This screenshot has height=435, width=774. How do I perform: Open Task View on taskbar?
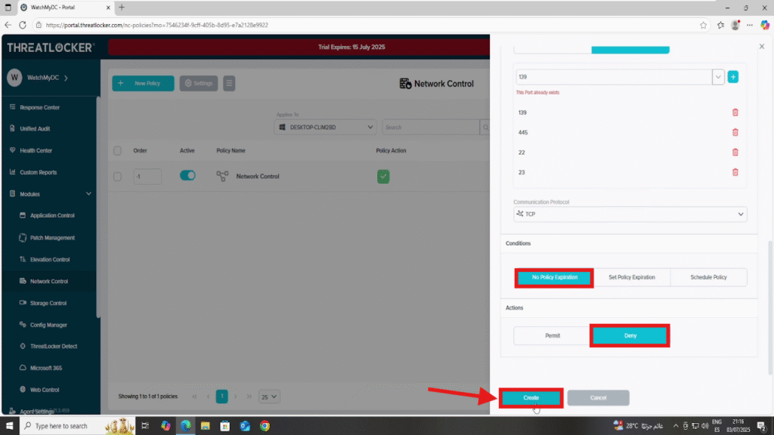click(x=145, y=426)
